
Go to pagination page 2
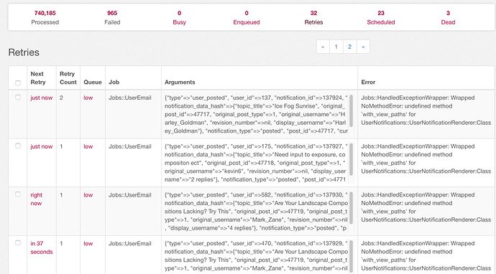pyautogui.click(x=350, y=47)
